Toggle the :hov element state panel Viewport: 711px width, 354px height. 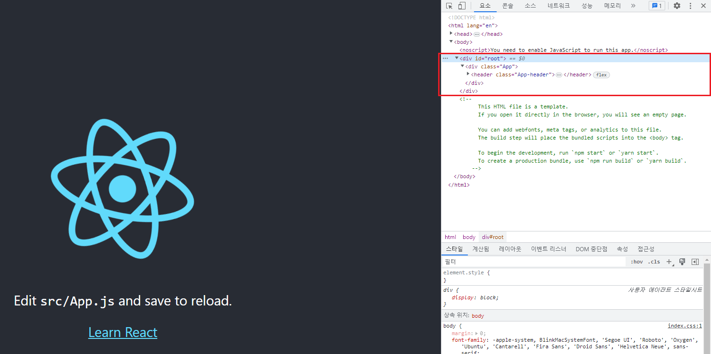pyautogui.click(x=637, y=262)
